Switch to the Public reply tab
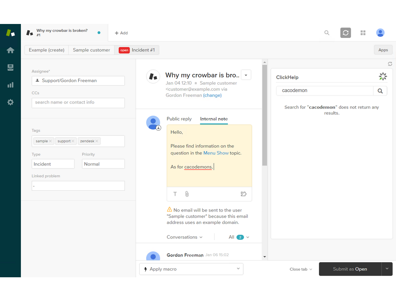396x297 pixels. pyautogui.click(x=179, y=119)
